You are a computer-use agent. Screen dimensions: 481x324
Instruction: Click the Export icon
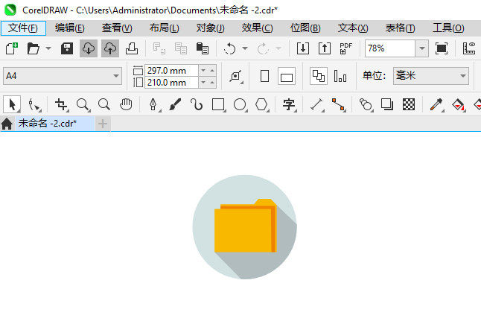tap(325, 48)
